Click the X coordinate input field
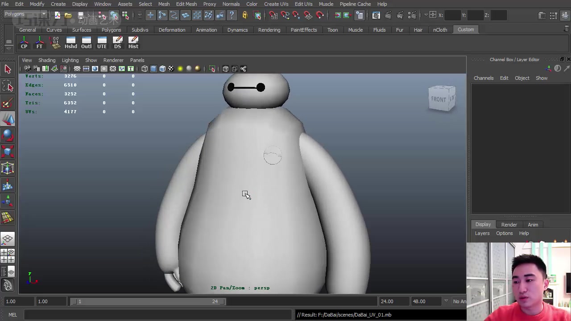This screenshot has width=571, height=321. 452,16
